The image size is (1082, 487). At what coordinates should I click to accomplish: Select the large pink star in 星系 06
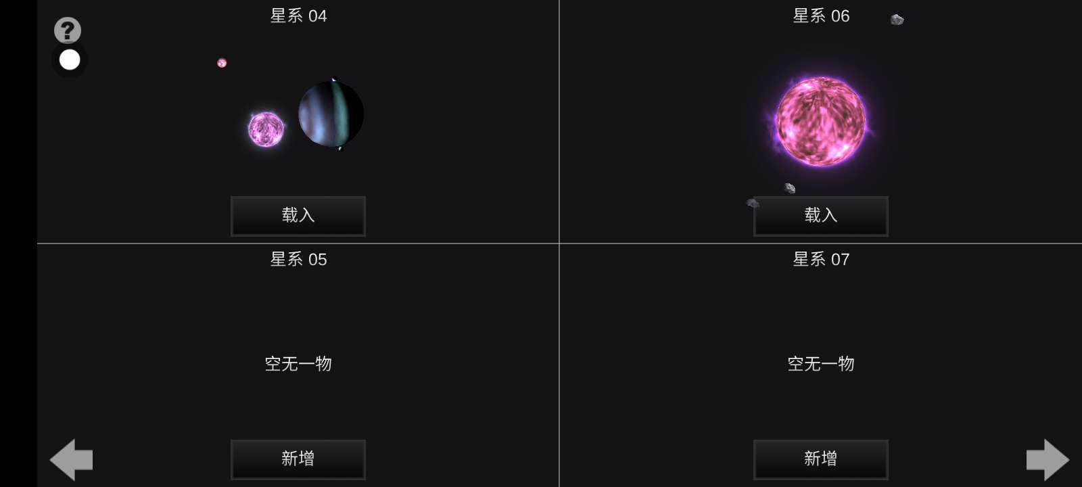[820, 121]
